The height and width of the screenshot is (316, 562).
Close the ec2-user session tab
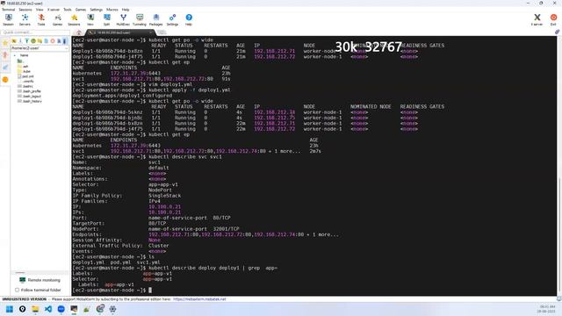tap(150, 32)
